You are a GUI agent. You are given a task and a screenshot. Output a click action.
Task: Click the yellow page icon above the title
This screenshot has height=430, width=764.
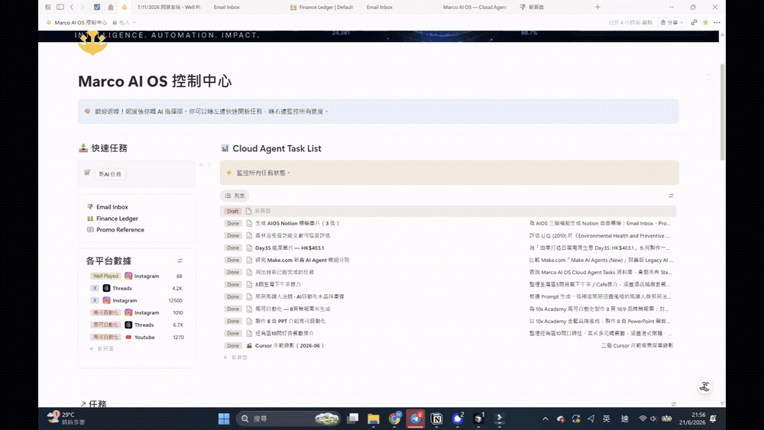pyautogui.click(x=92, y=45)
